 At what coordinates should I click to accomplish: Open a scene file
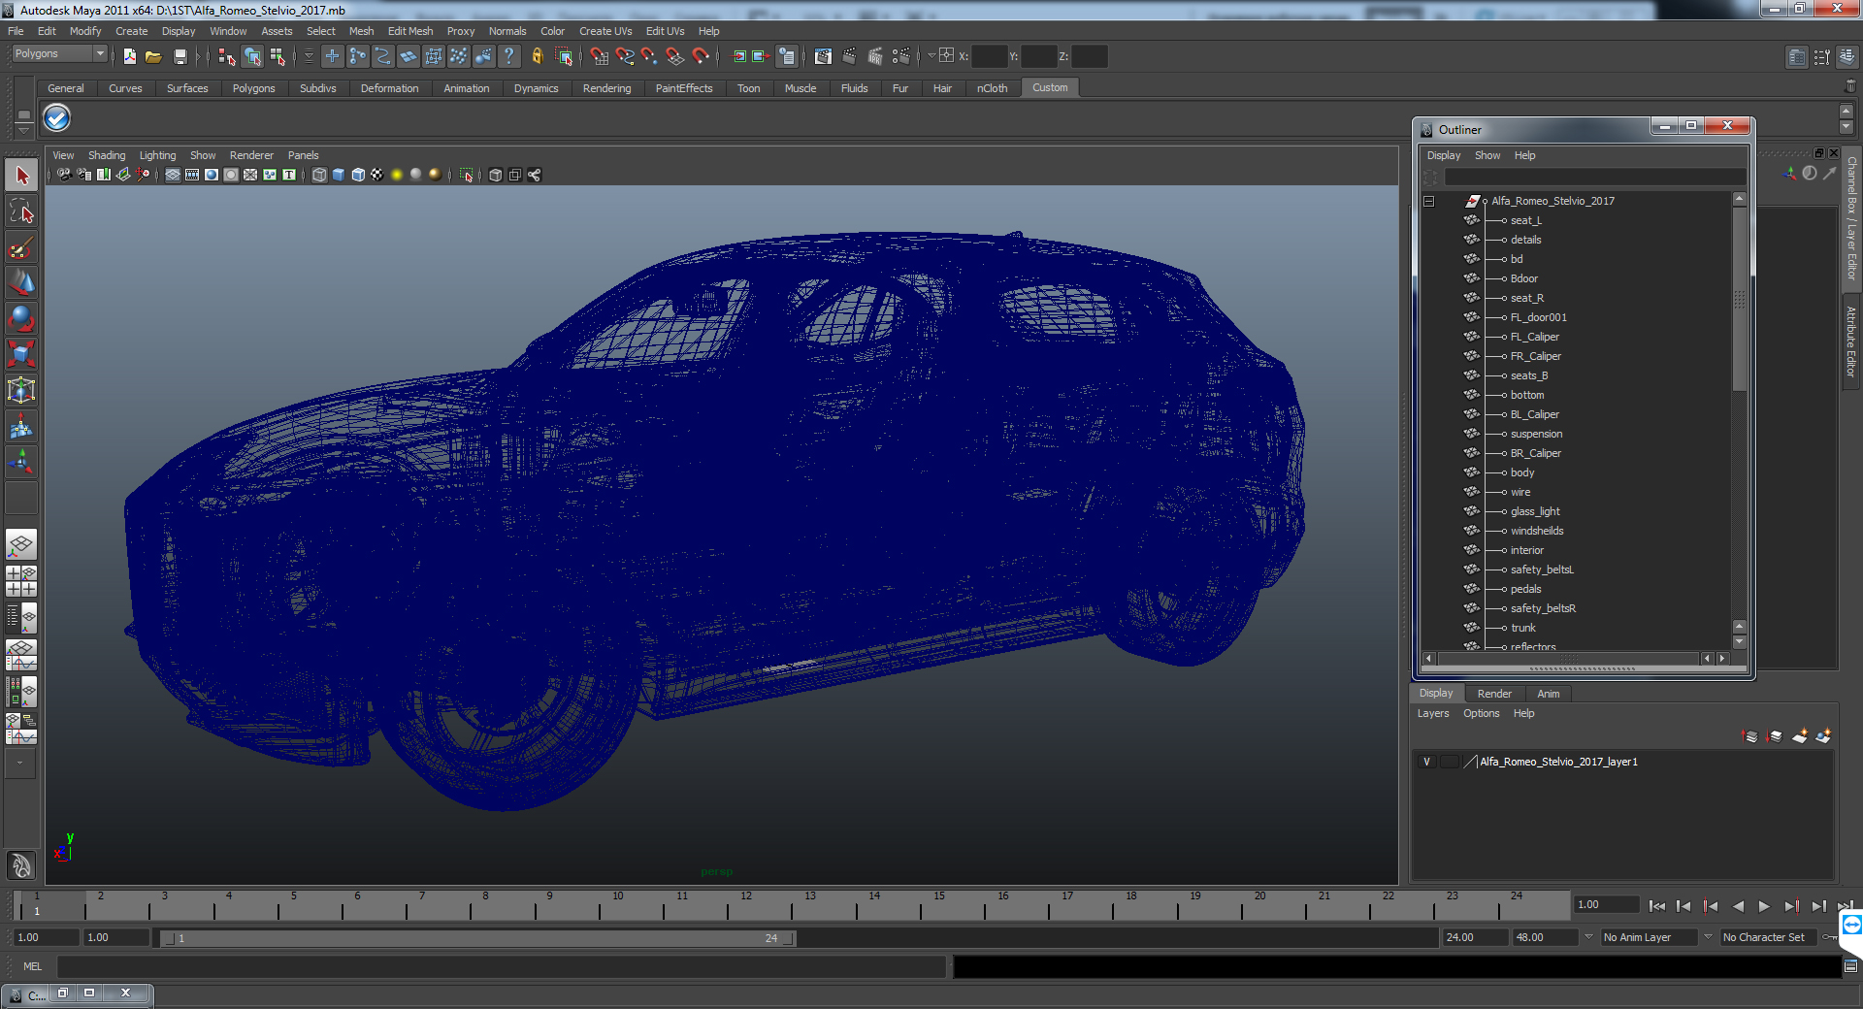point(153,57)
